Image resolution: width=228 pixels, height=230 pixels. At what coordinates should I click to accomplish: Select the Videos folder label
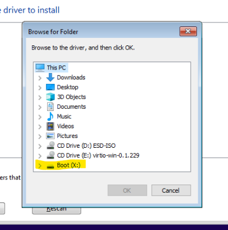65,126
